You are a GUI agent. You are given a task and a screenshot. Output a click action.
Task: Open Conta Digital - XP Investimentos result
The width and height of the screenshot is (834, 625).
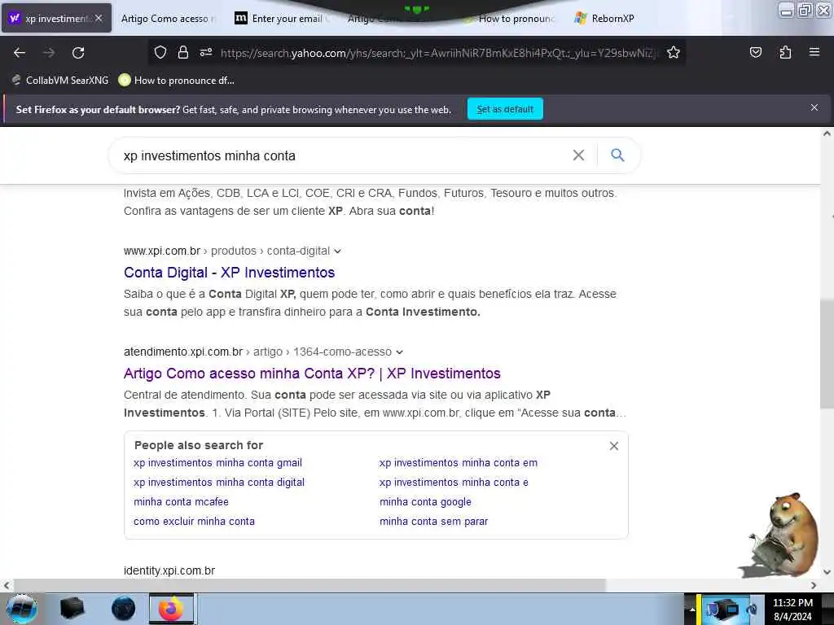(229, 273)
